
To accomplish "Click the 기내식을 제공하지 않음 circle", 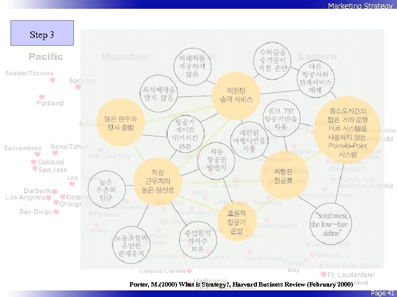I will pos(192,67).
